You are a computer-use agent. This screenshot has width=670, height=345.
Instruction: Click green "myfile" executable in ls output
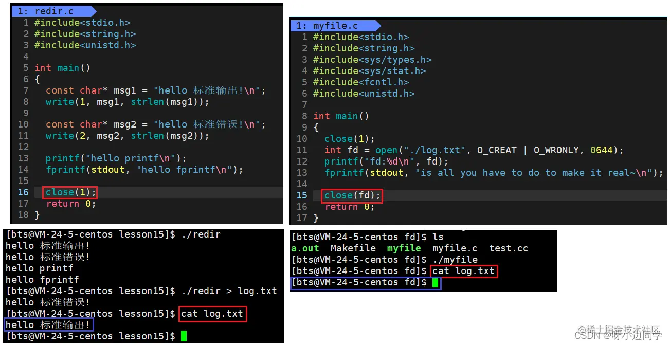pyautogui.click(x=404, y=248)
